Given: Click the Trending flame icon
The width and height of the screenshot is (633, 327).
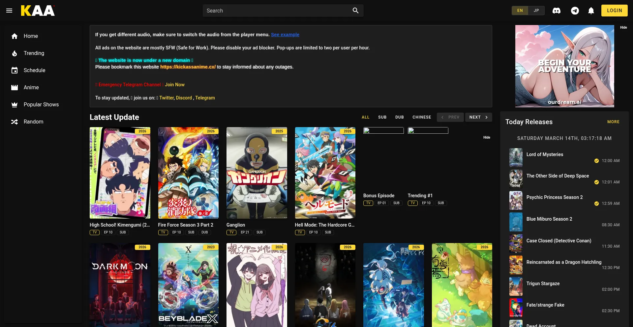Looking at the screenshot, I should click(15, 53).
